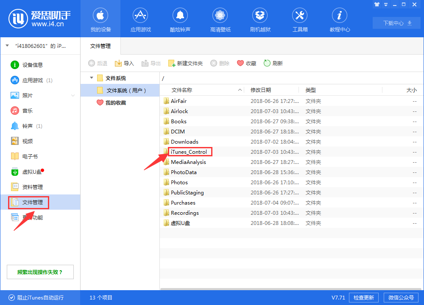
Task: Open 刷机越狱 flash and jailbreak icon
Action: point(260,16)
